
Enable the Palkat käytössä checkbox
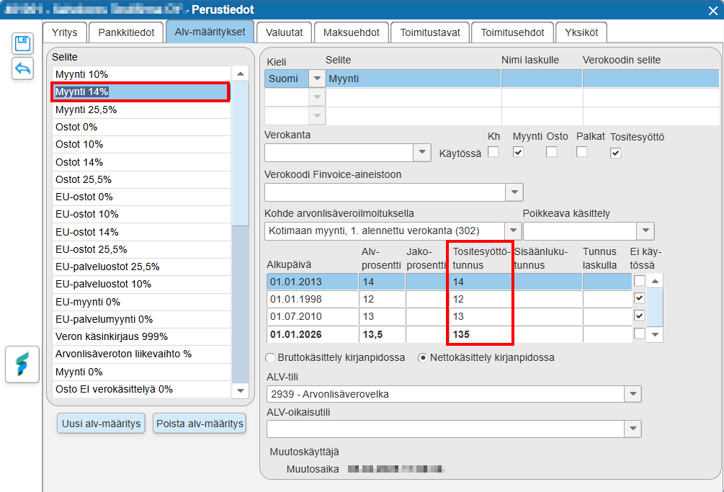(x=582, y=152)
